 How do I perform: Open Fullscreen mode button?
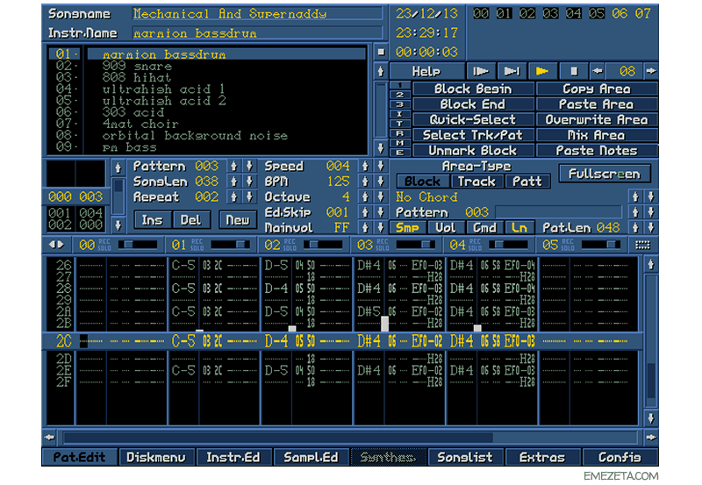click(x=605, y=174)
